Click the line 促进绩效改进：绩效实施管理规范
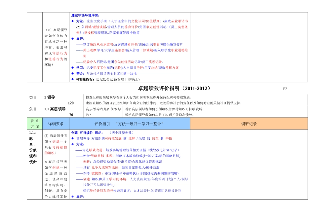Image resolution: width=314 pixels, height=222 pixels. [127, 150]
